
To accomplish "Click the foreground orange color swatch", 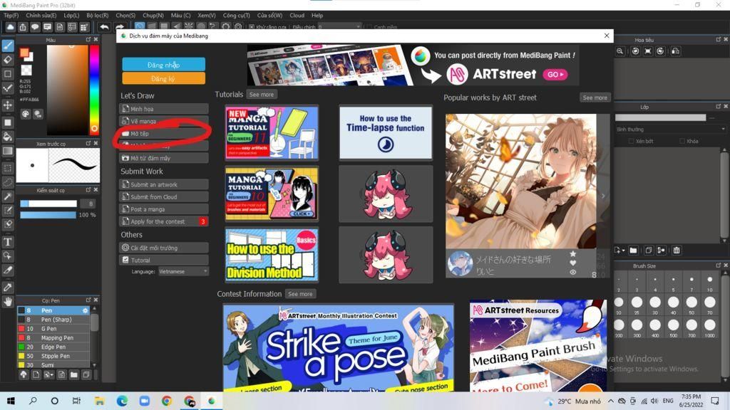I will (24, 53).
